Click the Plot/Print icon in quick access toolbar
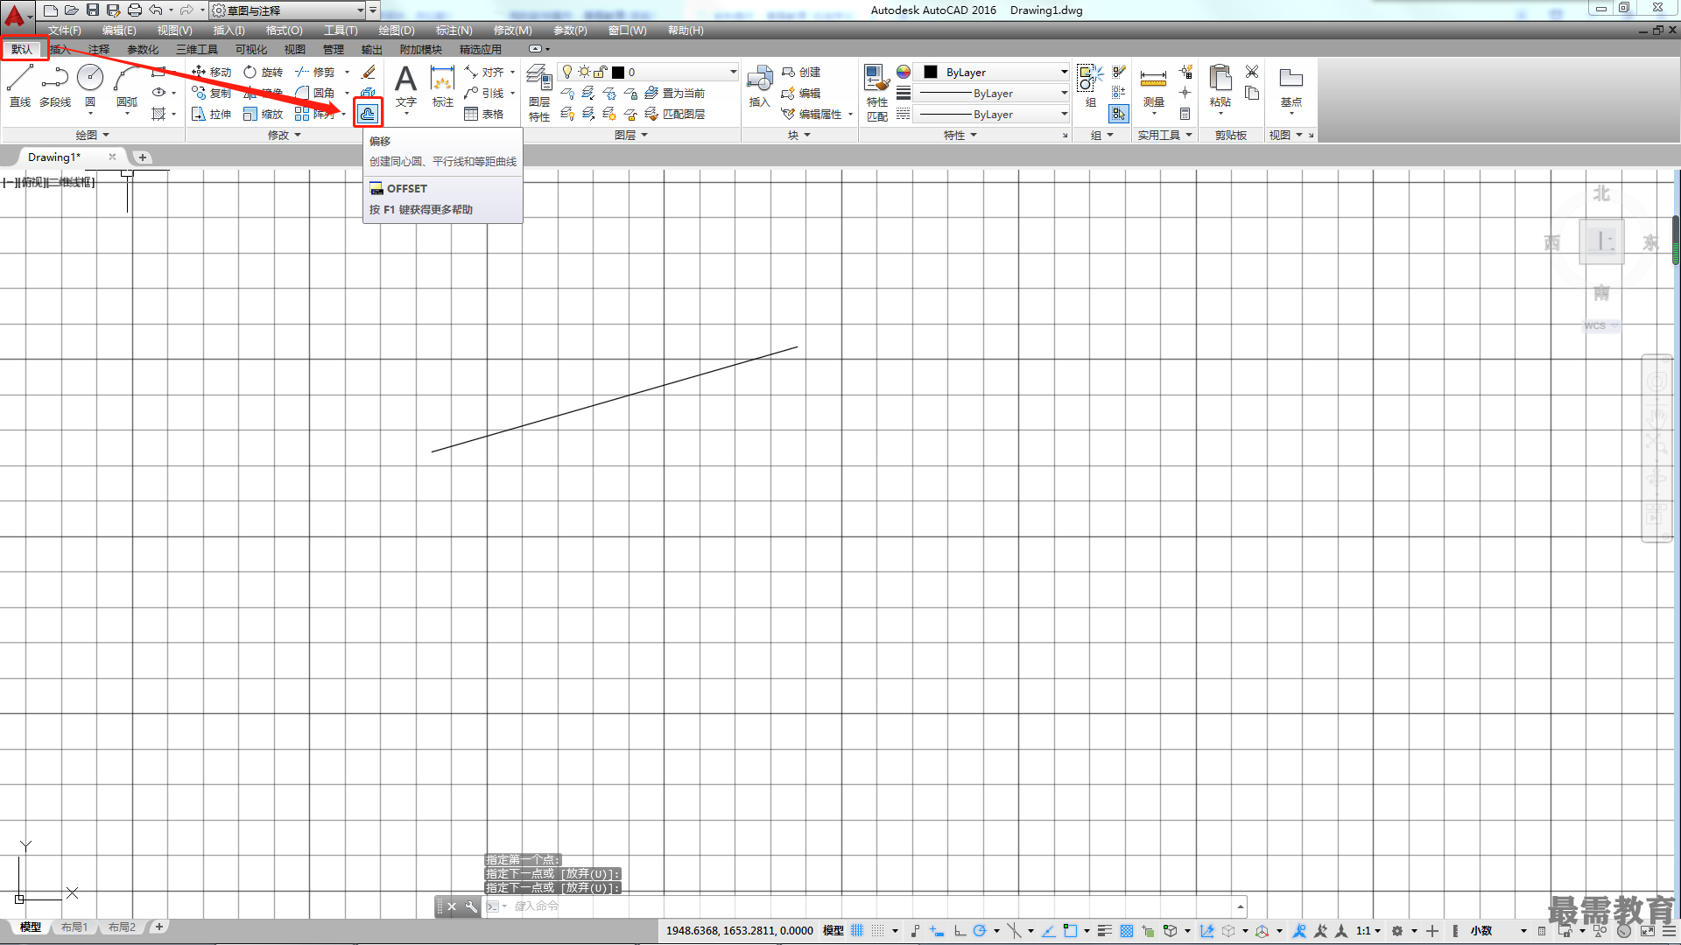 (x=134, y=10)
